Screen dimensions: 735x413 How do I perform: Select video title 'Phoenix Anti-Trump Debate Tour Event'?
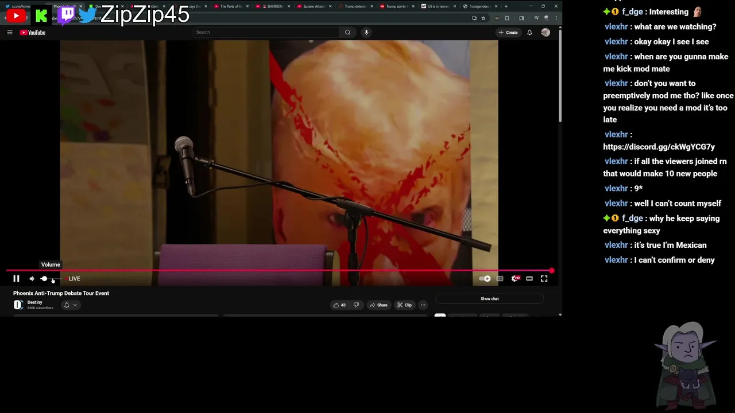point(61,293)
